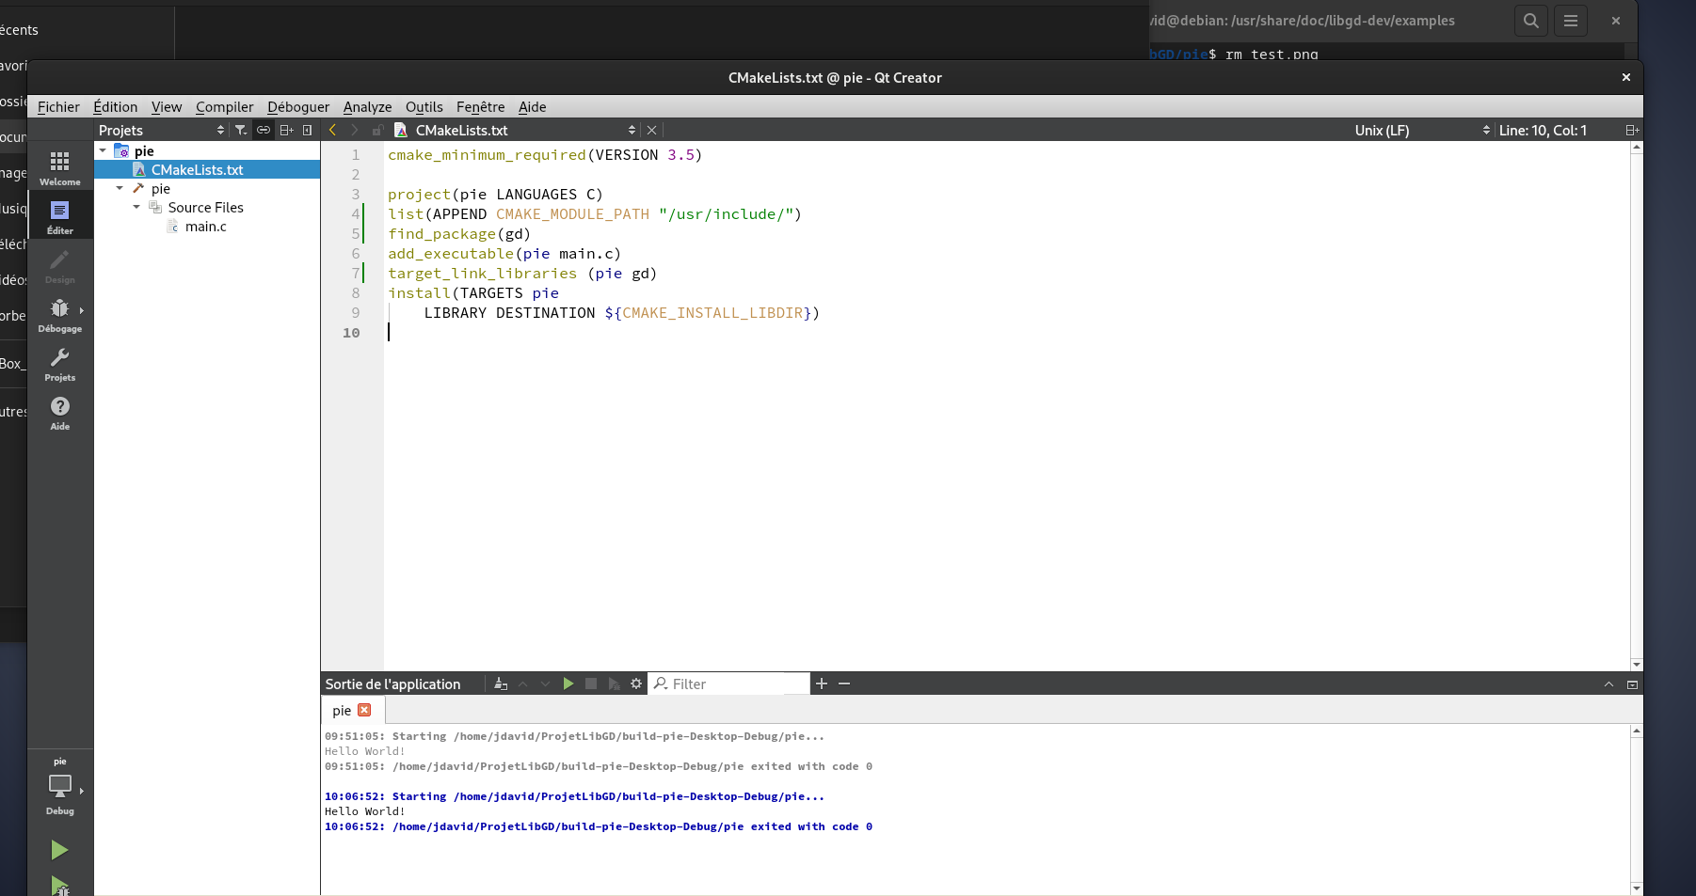Toggle file write-permission lock icon
This screenshot has height=896, width=1696.
click(x=377, y=130)
